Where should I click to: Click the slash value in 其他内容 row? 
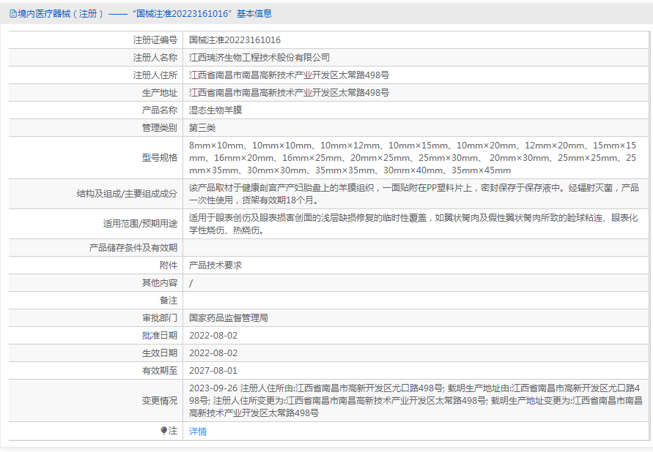[x=191, y=283]
